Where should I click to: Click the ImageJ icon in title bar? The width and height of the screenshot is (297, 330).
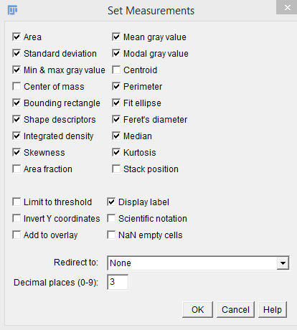click(12, 10)
